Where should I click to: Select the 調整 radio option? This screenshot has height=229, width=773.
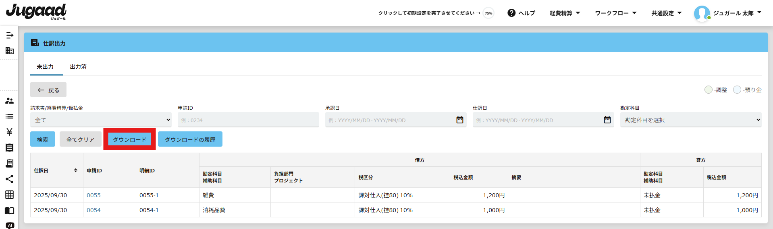coord(708,90)
